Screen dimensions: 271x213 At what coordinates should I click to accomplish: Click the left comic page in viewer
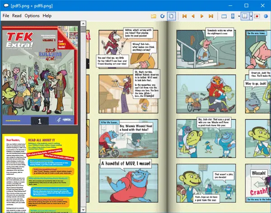126,117
